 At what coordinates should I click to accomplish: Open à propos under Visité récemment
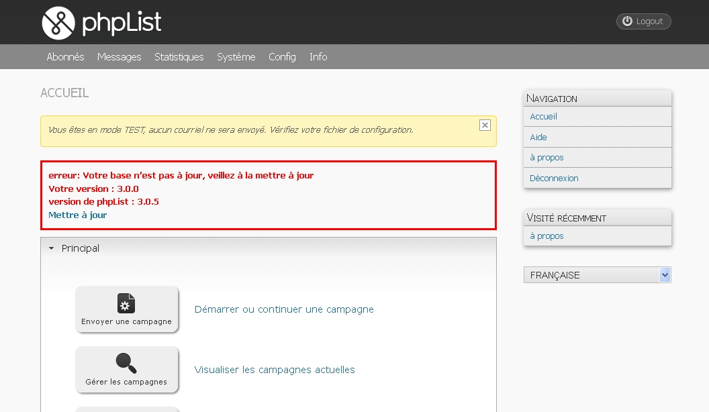pos(547,236)
